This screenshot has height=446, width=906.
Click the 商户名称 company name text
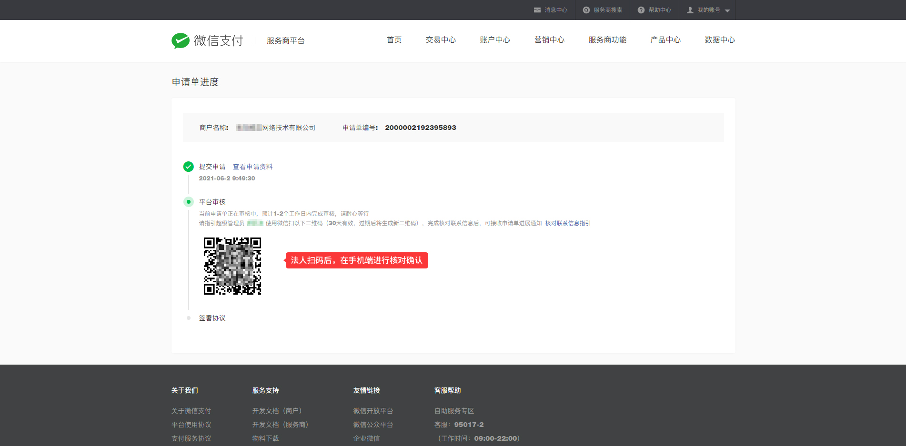pos(275,128)
